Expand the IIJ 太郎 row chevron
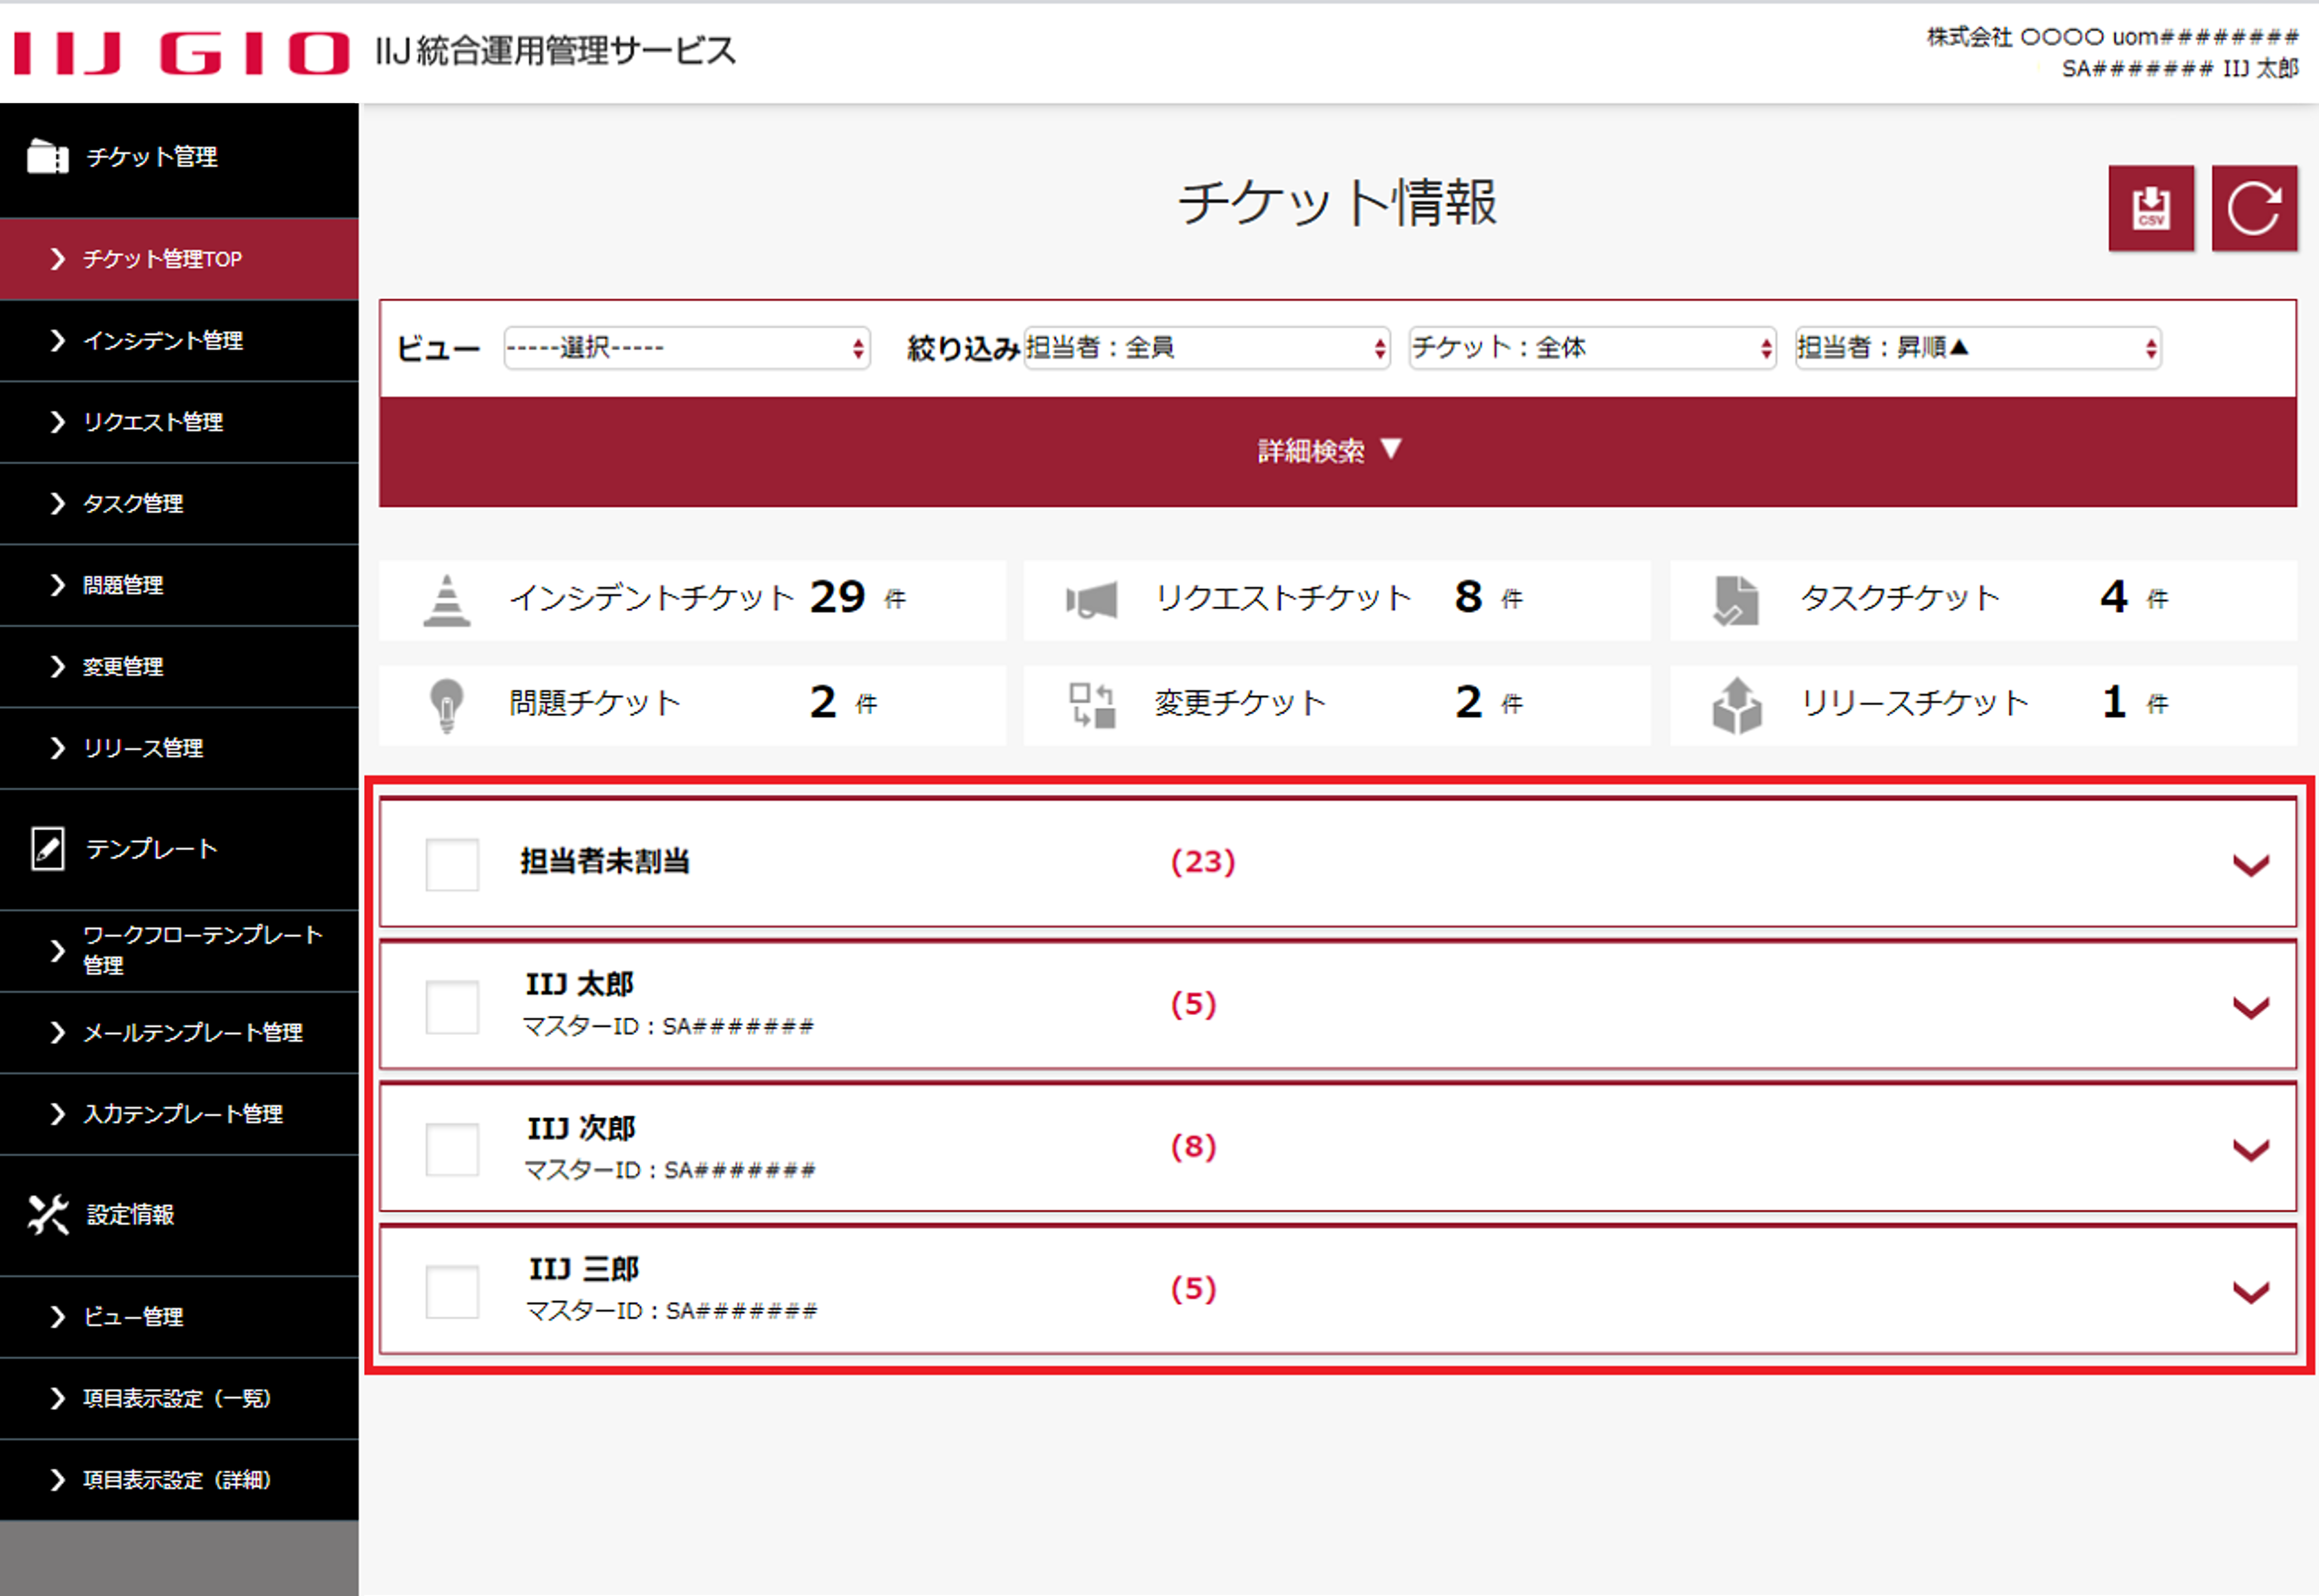The height and width of the screenshot is (1596, 2319). (2250, 1007)
